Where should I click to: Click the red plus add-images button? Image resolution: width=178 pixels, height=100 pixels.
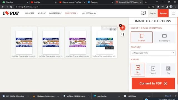coord(123,28)
